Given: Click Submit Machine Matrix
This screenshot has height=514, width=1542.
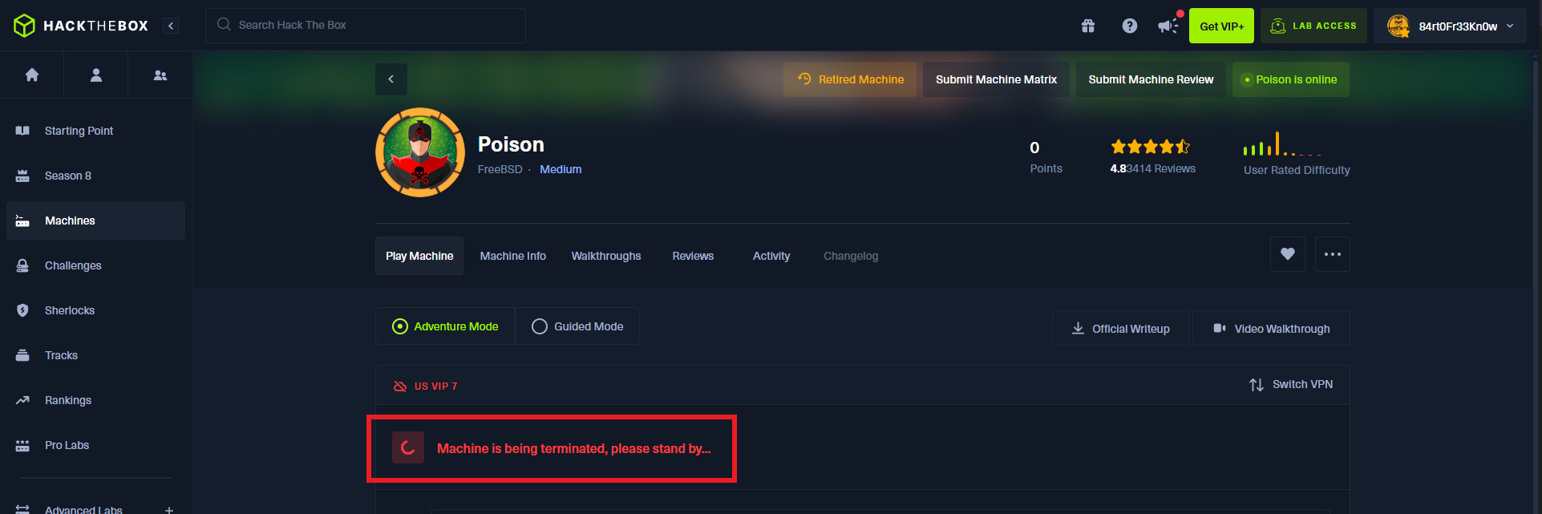Looking at the screenshot, I should click(996, 79).
